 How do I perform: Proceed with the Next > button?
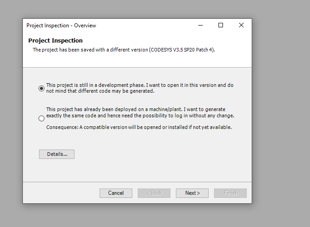tap(192, 193)
